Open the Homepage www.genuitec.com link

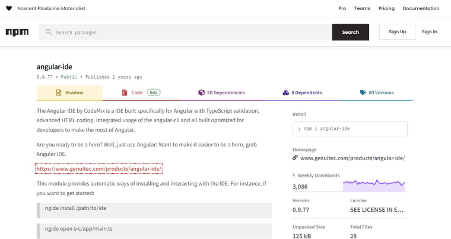click(x=352, y=158)
